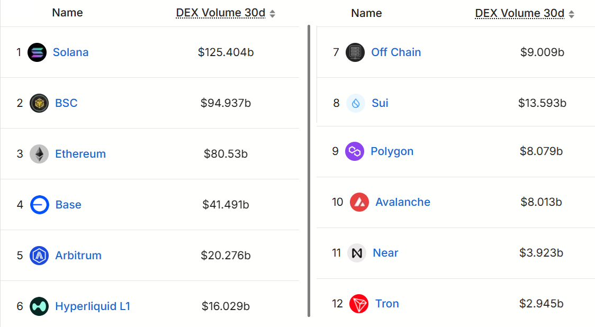This screenshot has width=595, height=327.
Task: Click the left Name column header
Action: pos(67,12)
